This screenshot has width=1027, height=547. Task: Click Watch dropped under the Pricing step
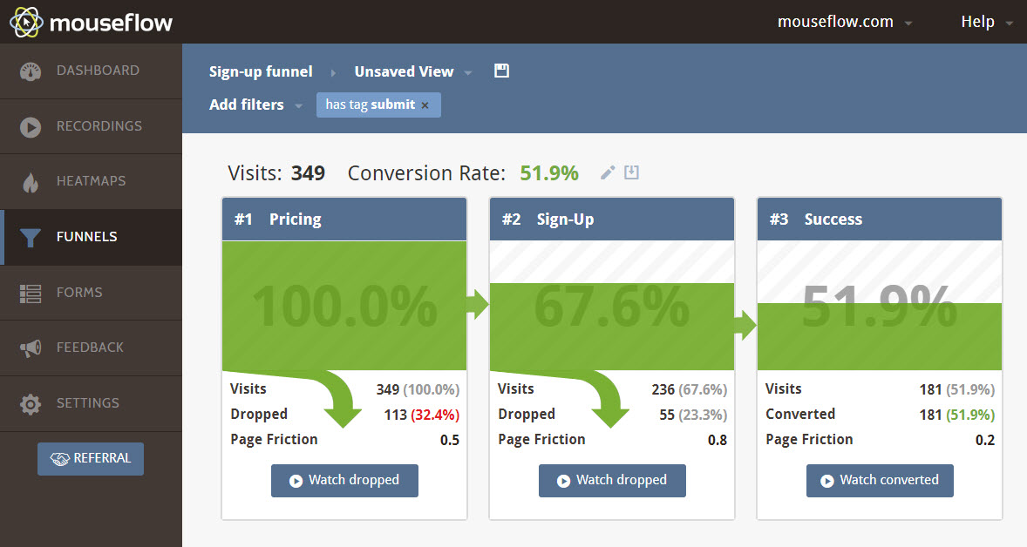pyautogui.click(x=344, y=481)
